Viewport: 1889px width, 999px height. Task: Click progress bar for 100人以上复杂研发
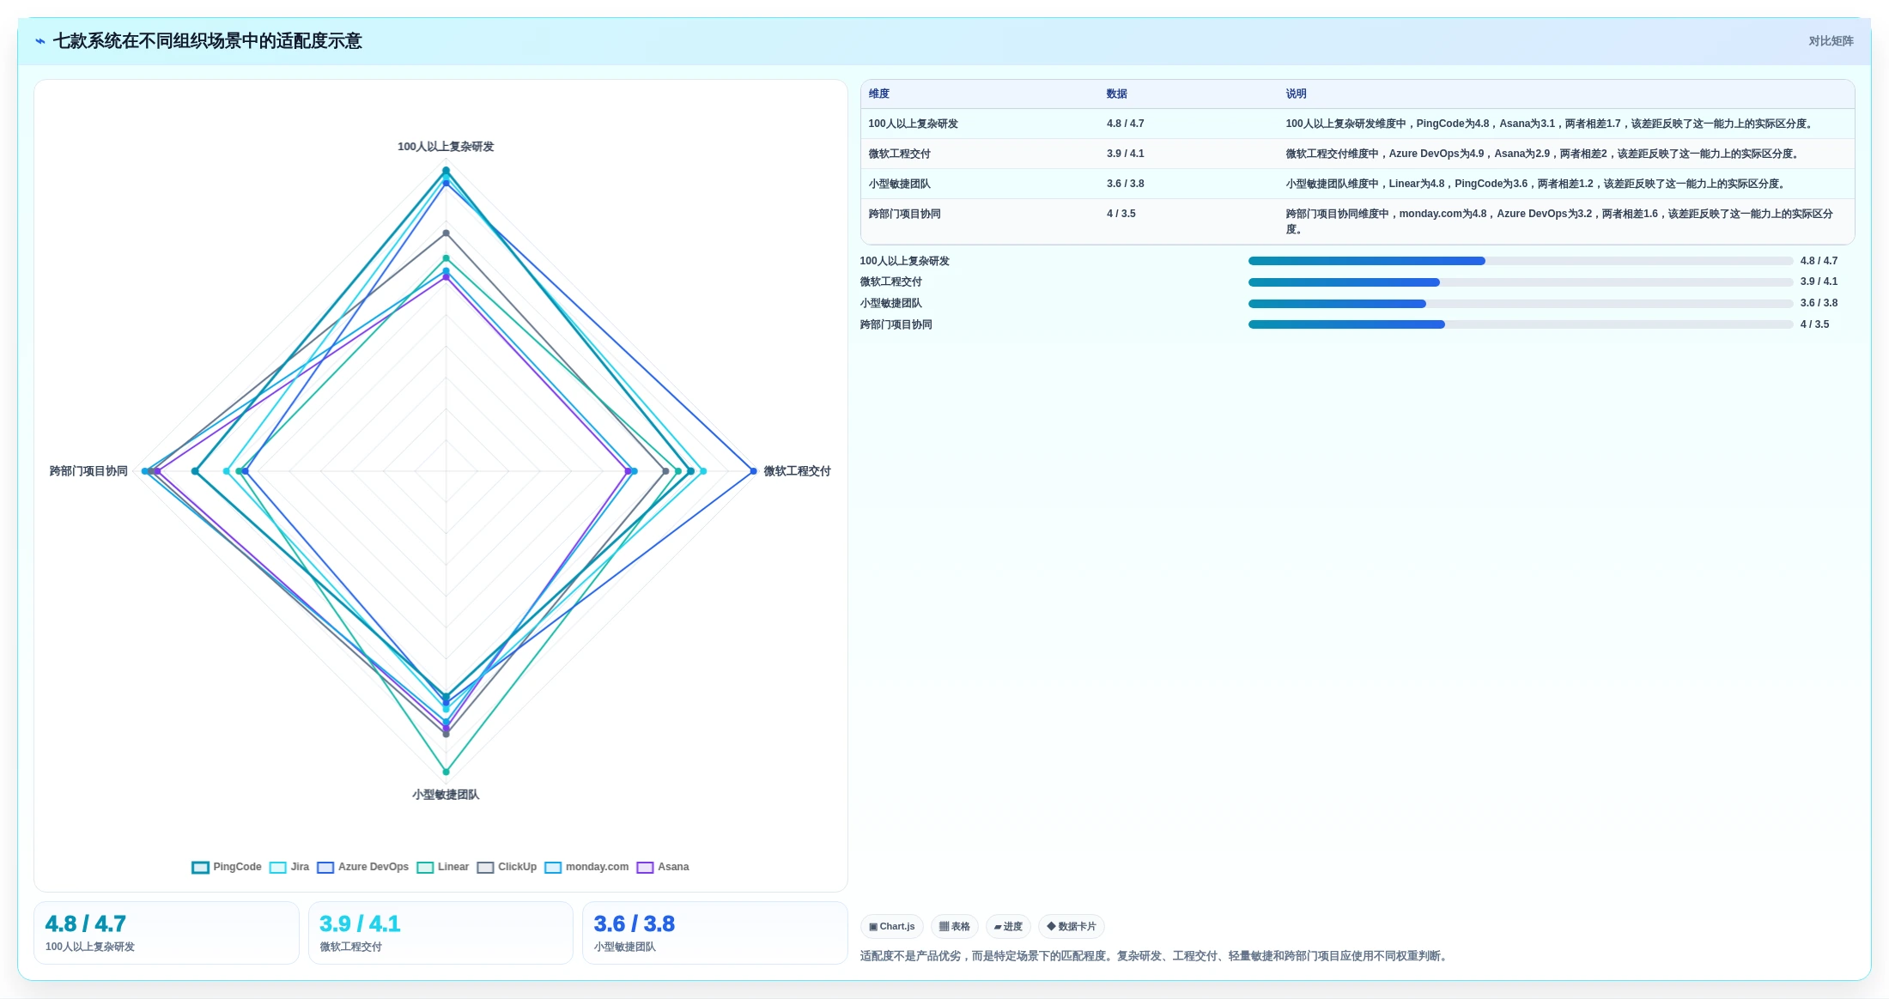tap(1520, 261)
